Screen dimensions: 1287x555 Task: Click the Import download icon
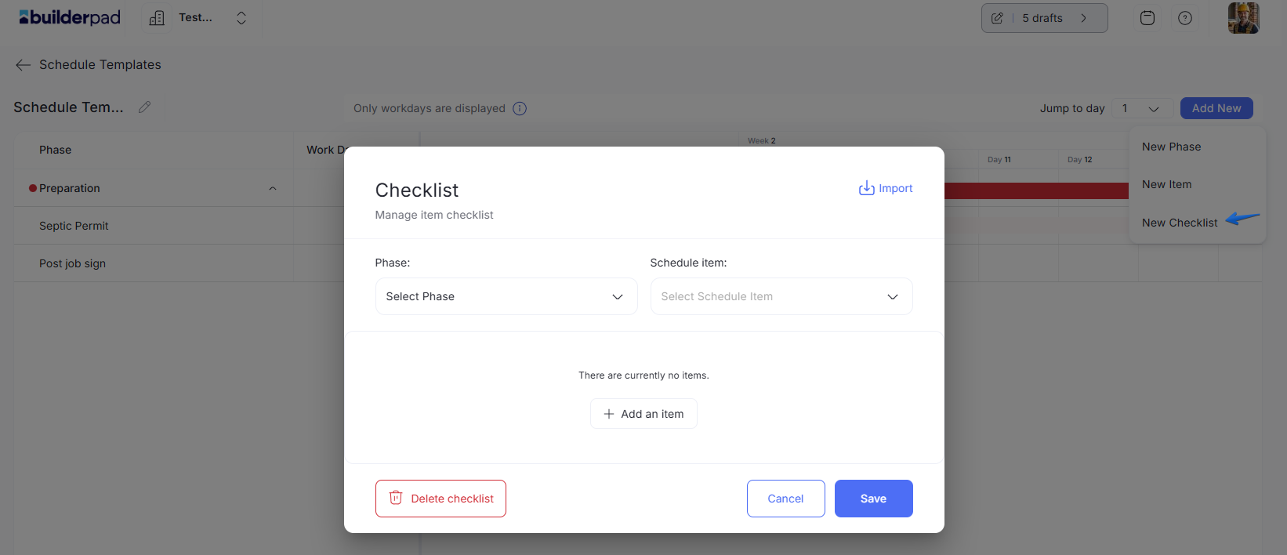click(x=866, y=188)
